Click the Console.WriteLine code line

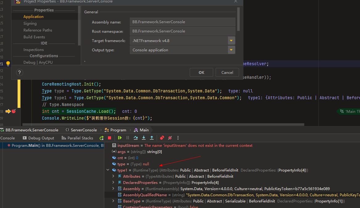pyautogui.click(x=97, y=118)
